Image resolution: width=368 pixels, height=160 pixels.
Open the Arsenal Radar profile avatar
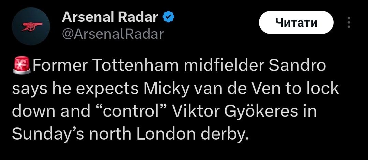[x=31, y=26]
